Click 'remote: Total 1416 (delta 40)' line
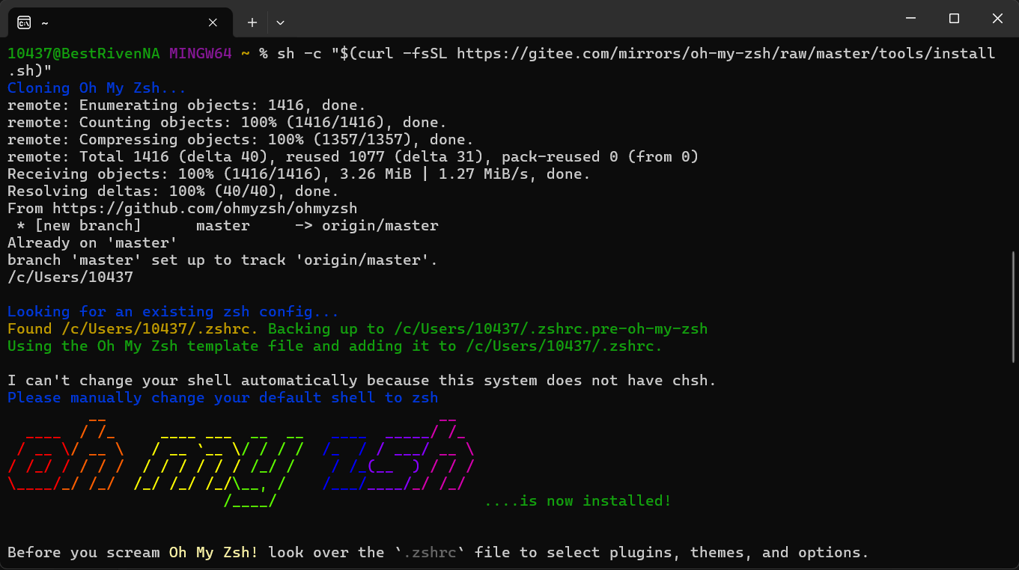Image resolution: width=1019 pixels, height=570 pixels. coord(353,156)
